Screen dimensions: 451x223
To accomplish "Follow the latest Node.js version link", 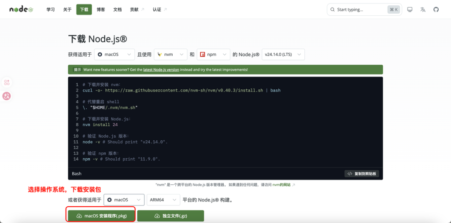I will (x=161, y=69).
